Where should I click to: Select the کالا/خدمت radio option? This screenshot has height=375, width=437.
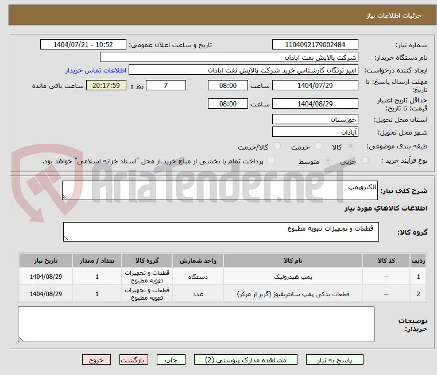pos(277,146)
